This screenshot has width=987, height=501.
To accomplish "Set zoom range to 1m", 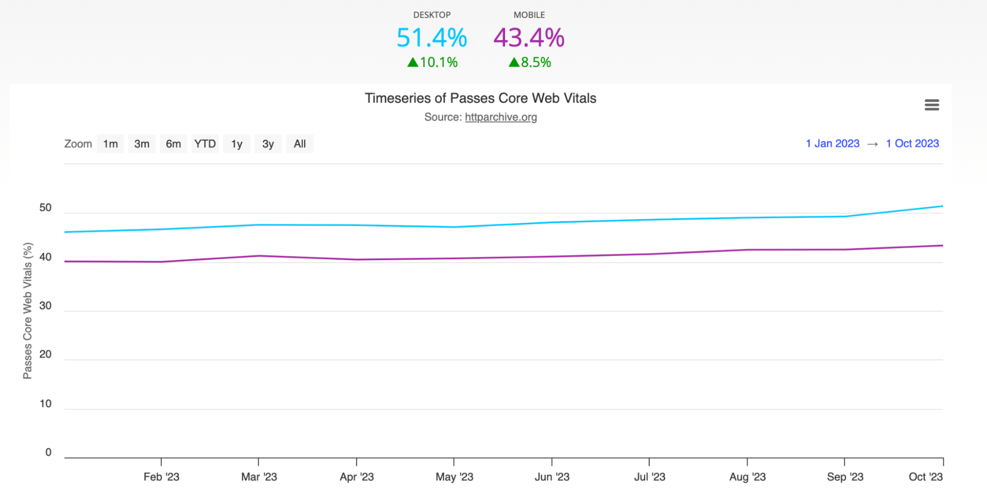I will (110, 144).
